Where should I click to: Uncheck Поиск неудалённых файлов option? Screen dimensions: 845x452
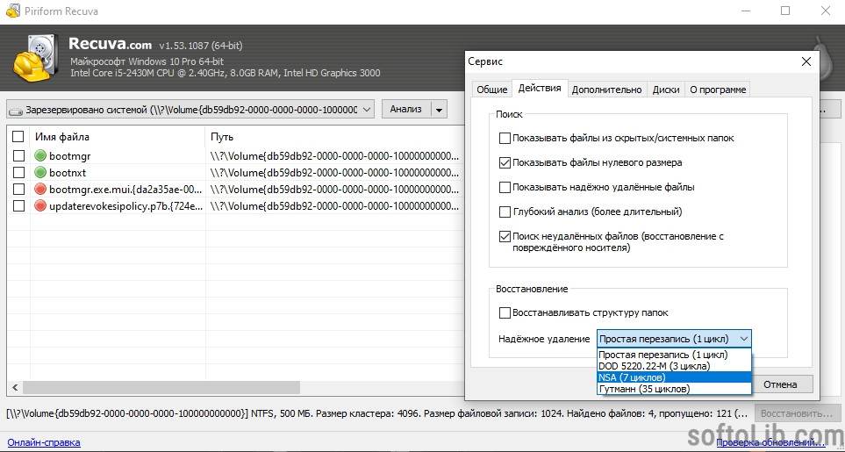[x=505, y=236]
